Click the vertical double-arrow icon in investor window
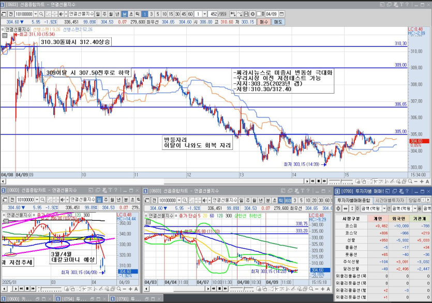Image resolution: width=432 pixels, height=303 pixels. [352, 208]
